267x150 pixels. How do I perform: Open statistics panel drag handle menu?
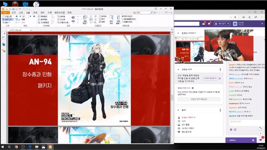coord(220,110)
